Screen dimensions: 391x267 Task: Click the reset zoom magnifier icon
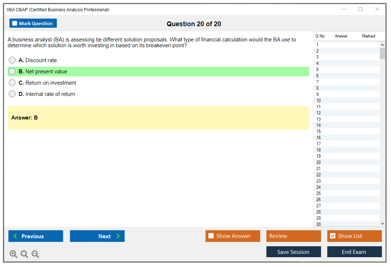[24, 254]
